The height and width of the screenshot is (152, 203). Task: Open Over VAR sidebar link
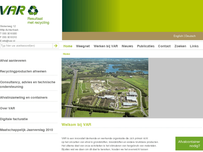8,108
